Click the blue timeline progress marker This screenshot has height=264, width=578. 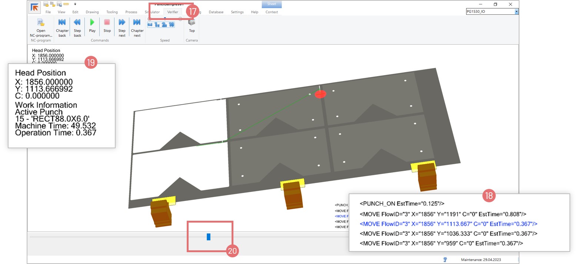point(209,237)
